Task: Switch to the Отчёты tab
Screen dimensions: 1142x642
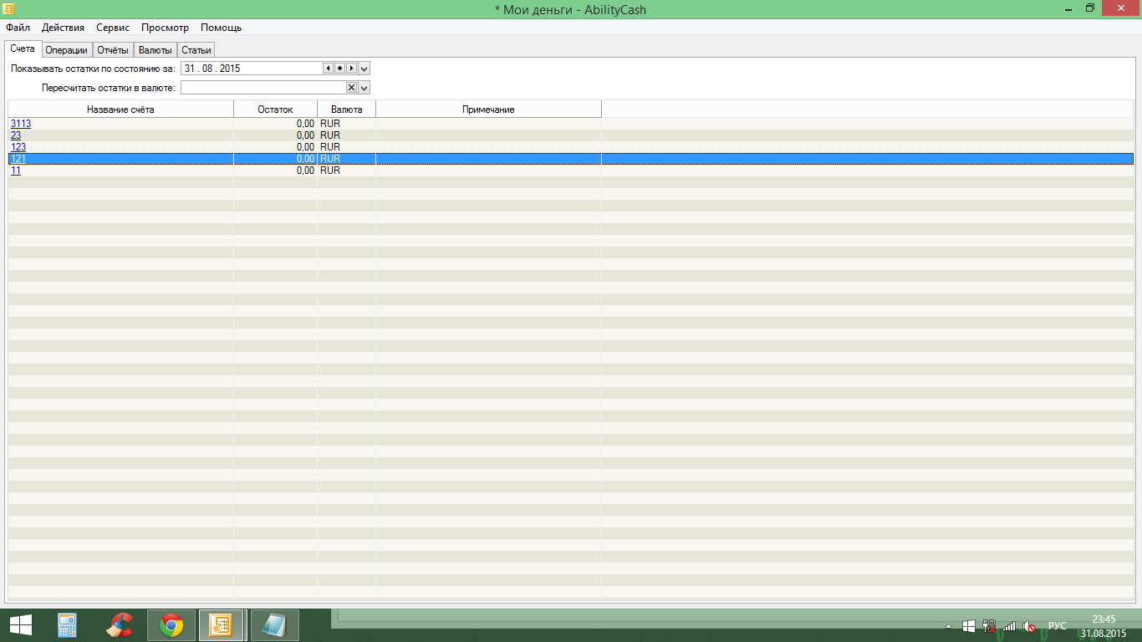Action: pyautogui.click(x=113, y=50)
